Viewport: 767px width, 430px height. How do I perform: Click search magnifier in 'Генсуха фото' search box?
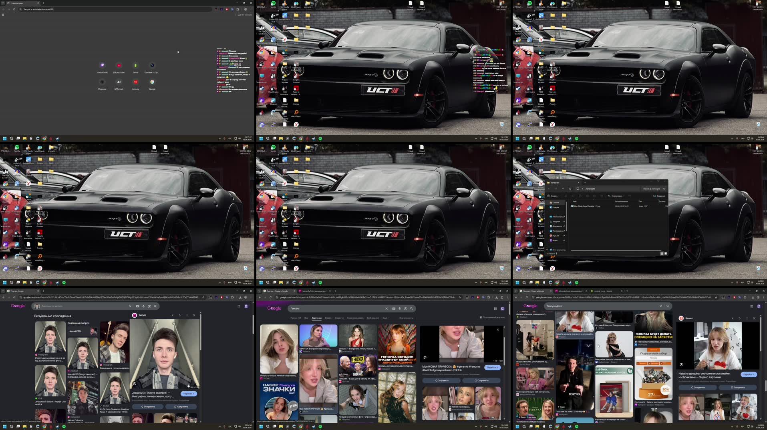pyautogui.click(x=668, y=306)
